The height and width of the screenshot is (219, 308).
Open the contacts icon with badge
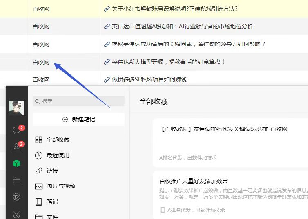pos(16,147)
